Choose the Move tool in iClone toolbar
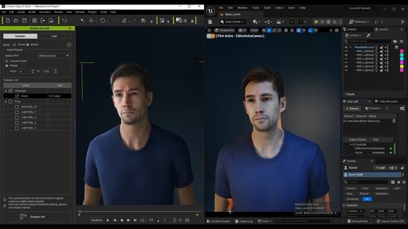The width and height of the screenshot is (408, 229). tap(91, 20)
